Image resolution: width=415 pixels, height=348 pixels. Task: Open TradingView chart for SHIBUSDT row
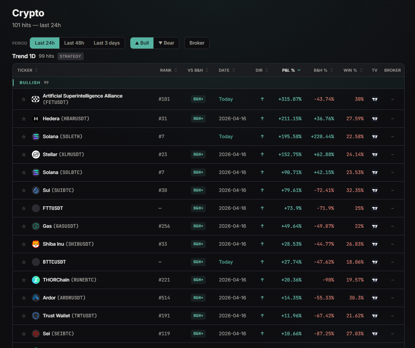[x=374, y=244]
